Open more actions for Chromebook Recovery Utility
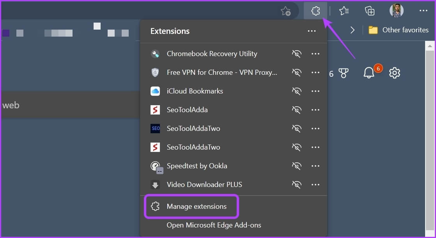The width and height of the screenshot is (436, 238). pyautogui.click(x=315, y=54)
